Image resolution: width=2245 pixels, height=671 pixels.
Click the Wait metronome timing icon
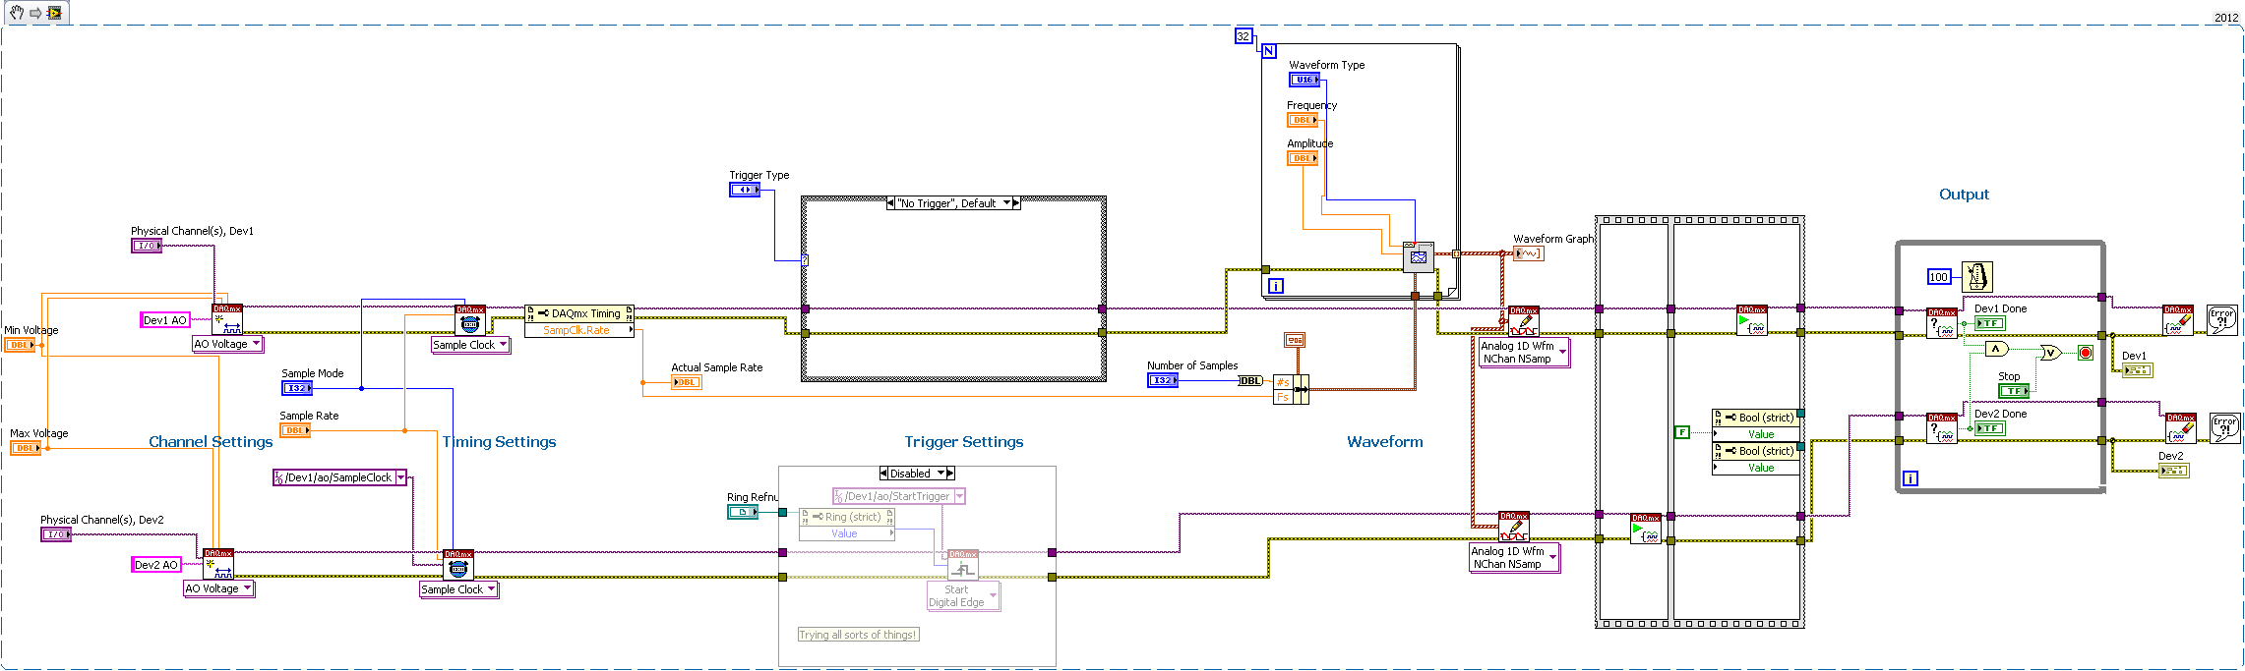tap(1977, 276)
